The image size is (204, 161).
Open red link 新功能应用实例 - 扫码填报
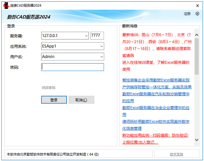point(155,139)
